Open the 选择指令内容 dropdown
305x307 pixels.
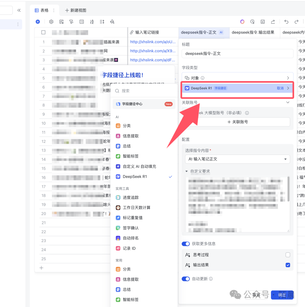237,159
